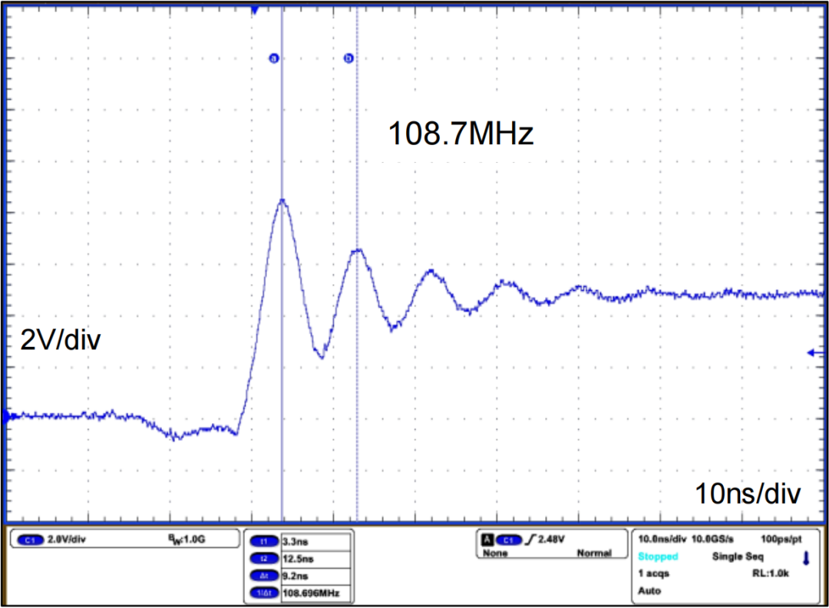Image resolution: width=829 pixels, height=608 pixels.
Task: Open the Normal trigger mode setting
Action: 595,553
